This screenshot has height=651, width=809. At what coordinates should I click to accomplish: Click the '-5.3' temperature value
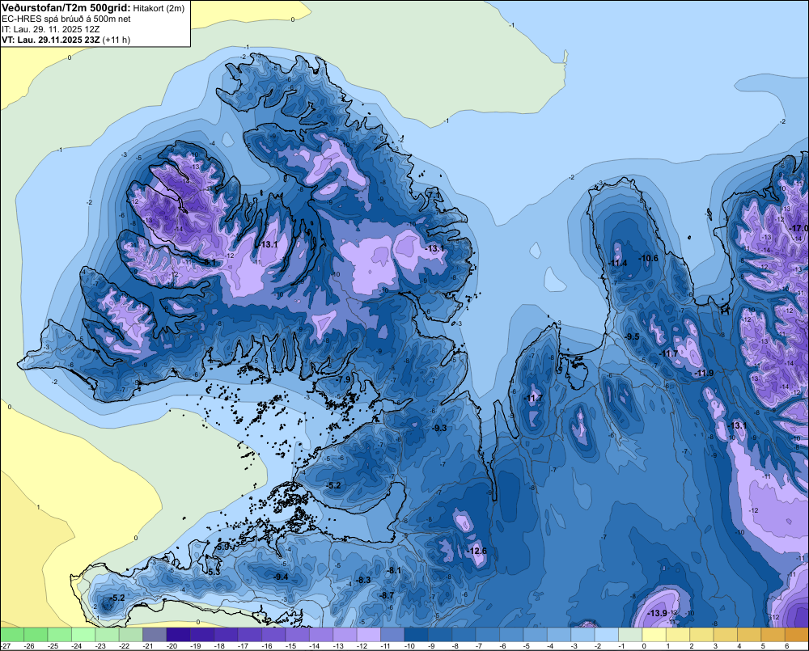pyautogui.click(x=214, y=572)
